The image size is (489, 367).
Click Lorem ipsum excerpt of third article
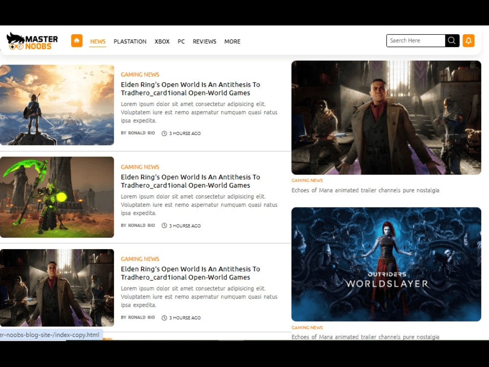click(199, 297)
